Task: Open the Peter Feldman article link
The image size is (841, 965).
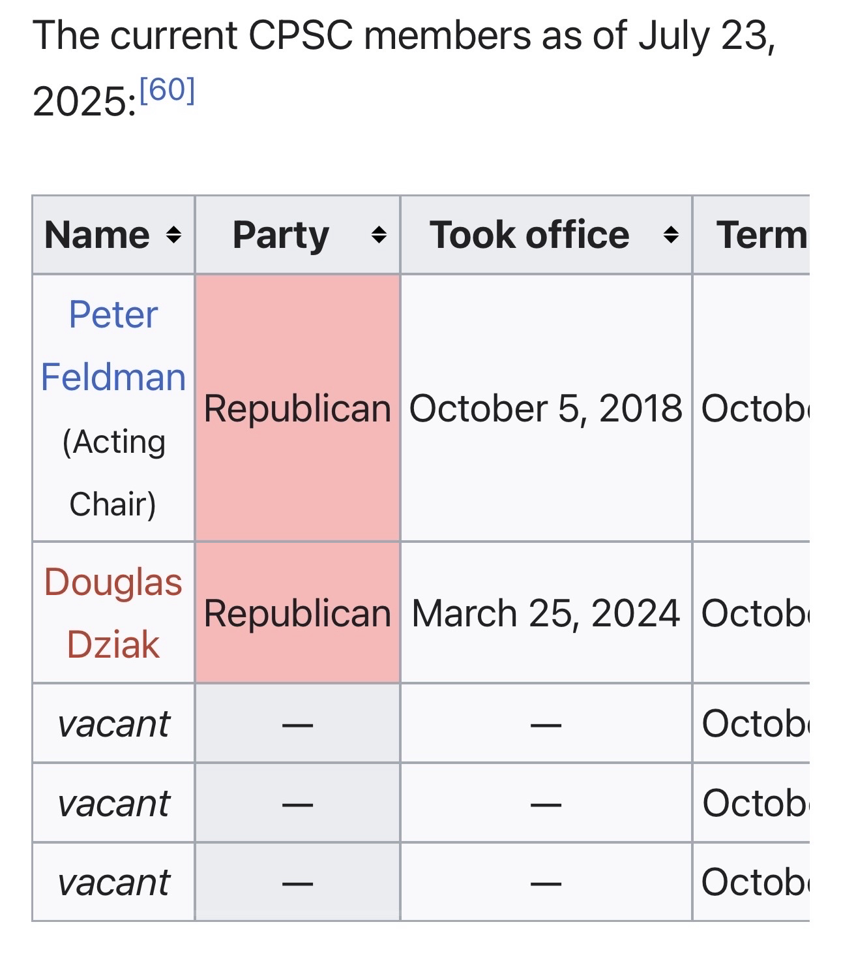Action: (113, 346)
